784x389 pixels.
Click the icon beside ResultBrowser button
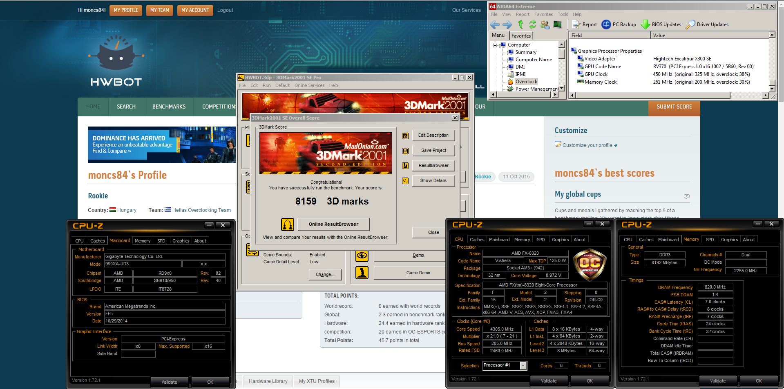(405, 166)
